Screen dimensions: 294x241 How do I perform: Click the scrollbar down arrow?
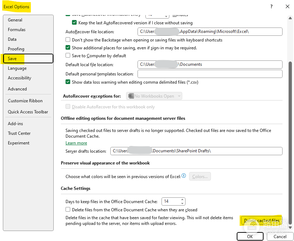tap(290, 227)
